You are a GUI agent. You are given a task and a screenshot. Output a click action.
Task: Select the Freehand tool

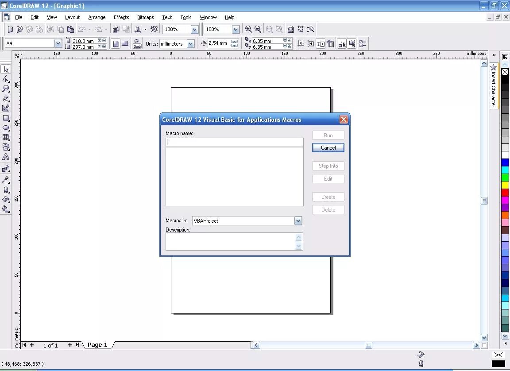[x=6, y=98]
